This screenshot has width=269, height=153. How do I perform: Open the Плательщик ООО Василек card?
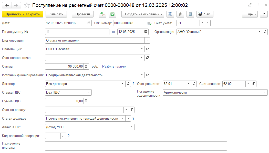[x=147, y=49]
